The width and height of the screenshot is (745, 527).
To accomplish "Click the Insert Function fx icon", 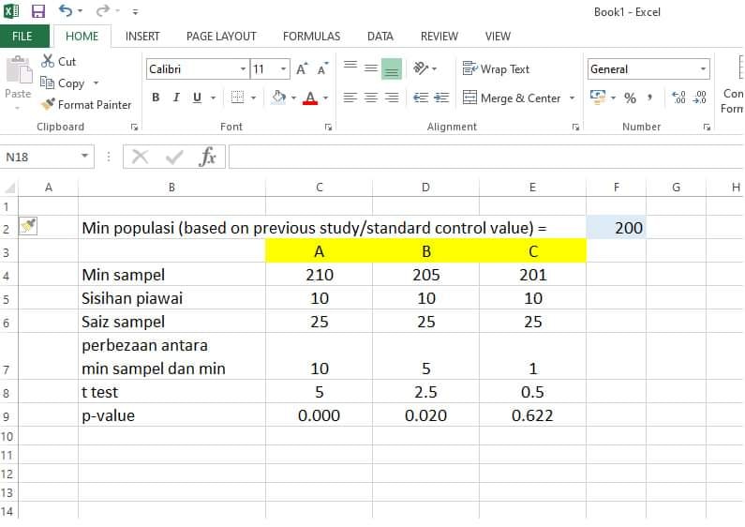I will (208, 157).
